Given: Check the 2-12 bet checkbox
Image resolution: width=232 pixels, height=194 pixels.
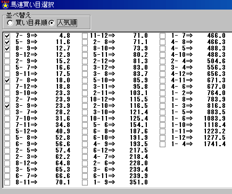Looking at the screenshot, I should (85, 61).
